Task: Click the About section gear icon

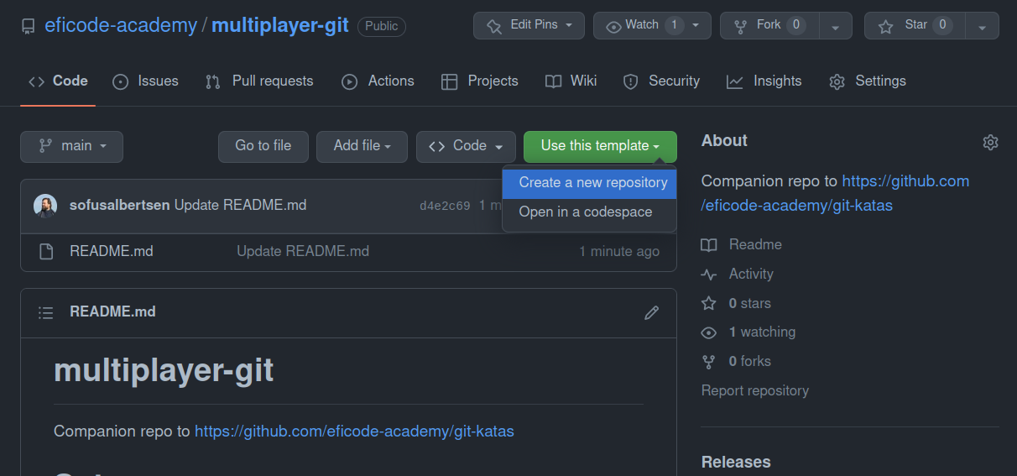Action: tap(990, 142)
